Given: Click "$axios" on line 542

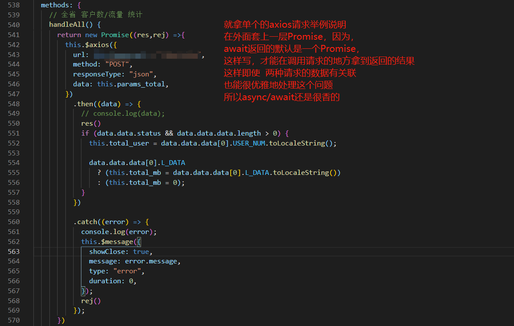Looking at the screenshot, I should pyautogui.click(x=97, y=45).
